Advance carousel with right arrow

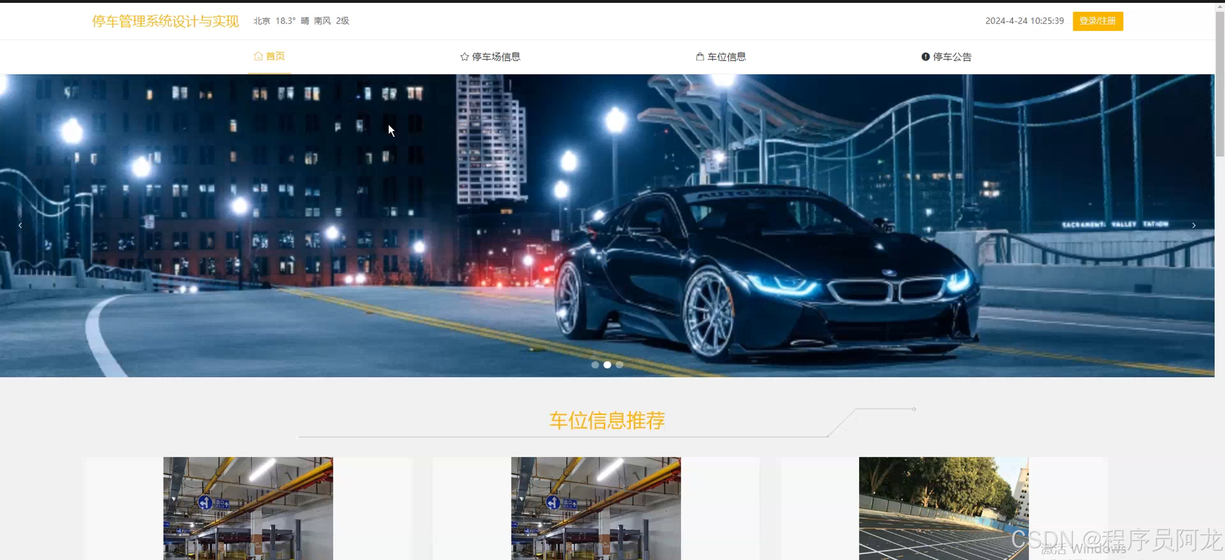pos(1193,225)
